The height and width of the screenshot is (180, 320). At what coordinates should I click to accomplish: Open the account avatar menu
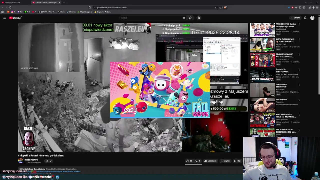tap(312, 18)
